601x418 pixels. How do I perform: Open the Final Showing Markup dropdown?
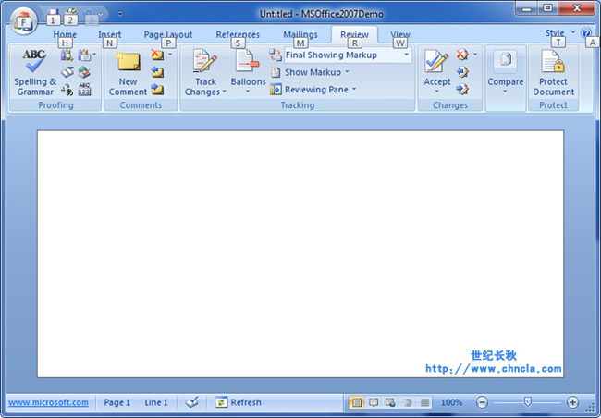click(405, 55)
